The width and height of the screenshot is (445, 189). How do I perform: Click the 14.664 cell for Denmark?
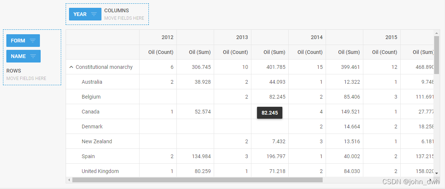[x=345, y=126]
